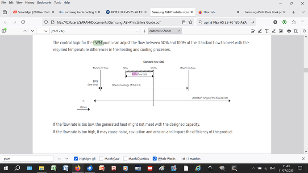This screenshot has height=173, width=308.
Task: Print the PDF document
Action: tap(289, 31)
